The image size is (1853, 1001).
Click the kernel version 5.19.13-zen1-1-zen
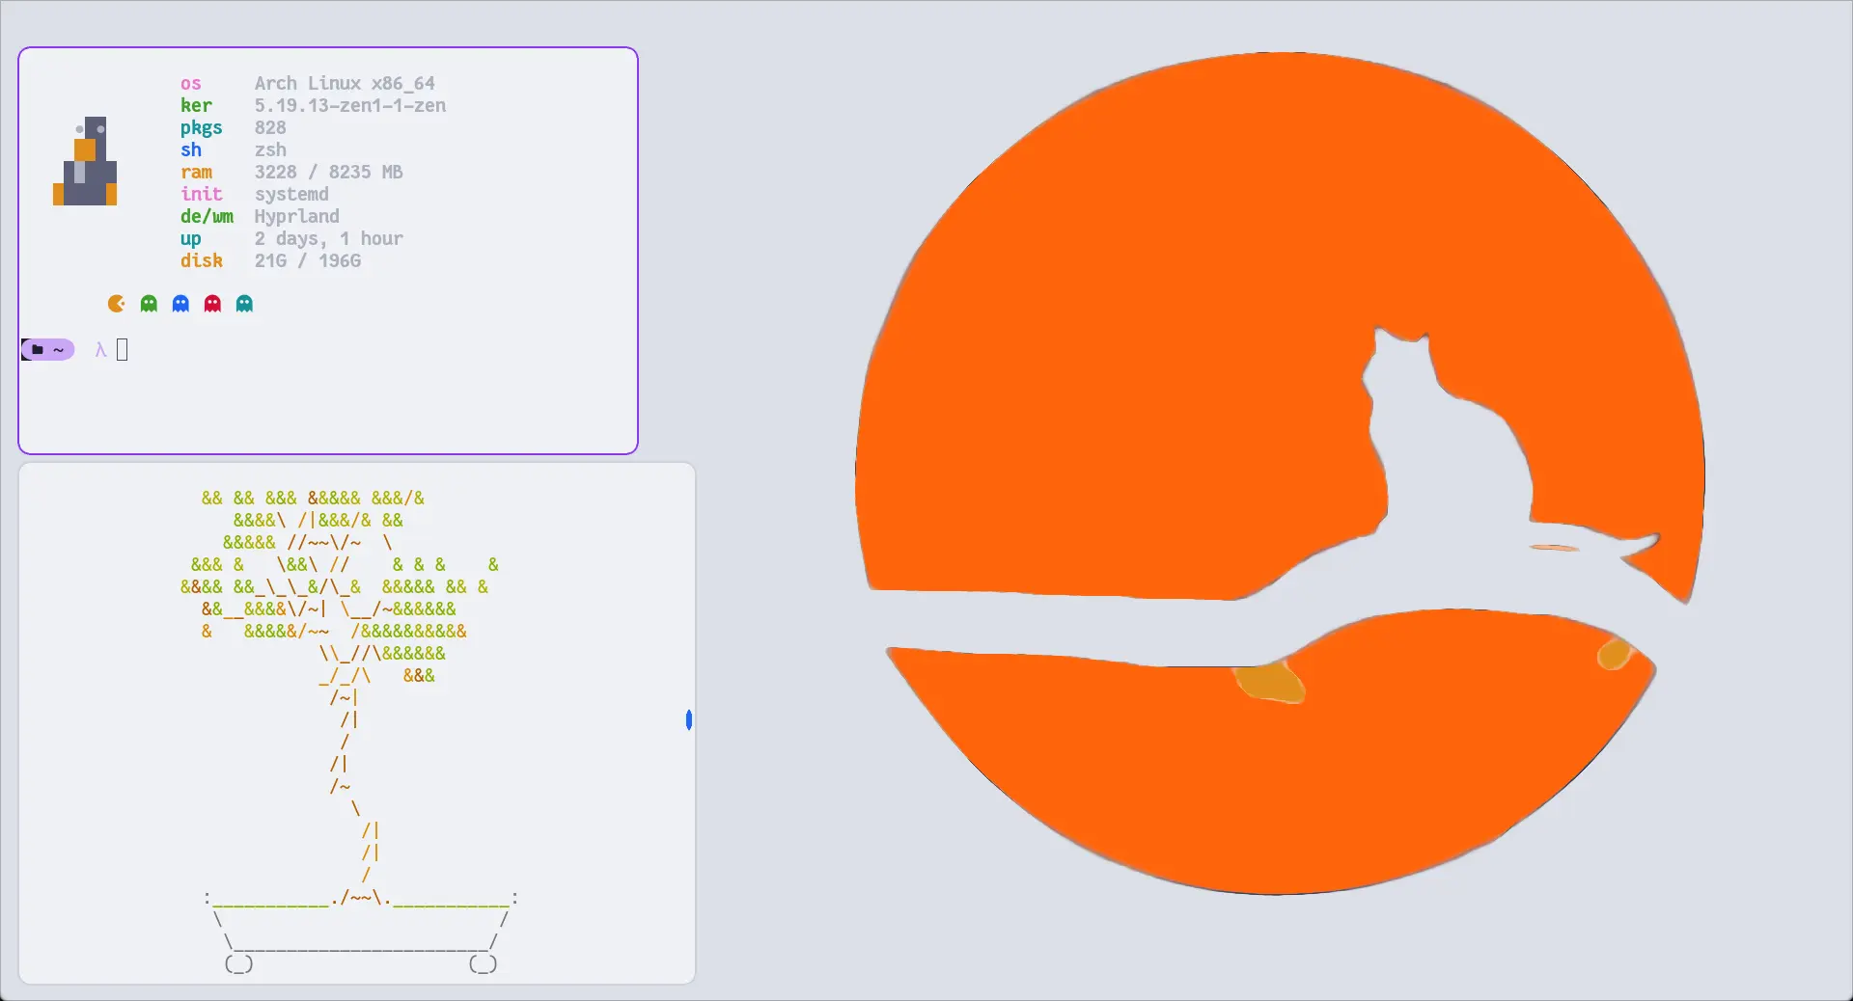349,106
